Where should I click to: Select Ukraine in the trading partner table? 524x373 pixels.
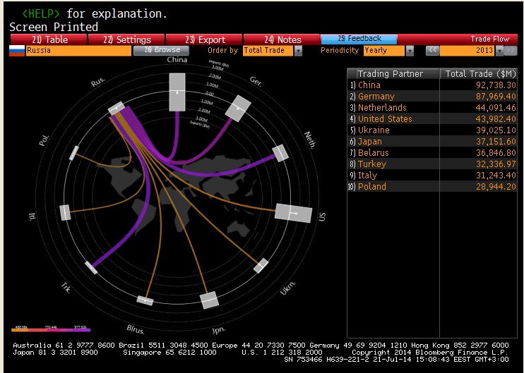(x=374, y=130)
